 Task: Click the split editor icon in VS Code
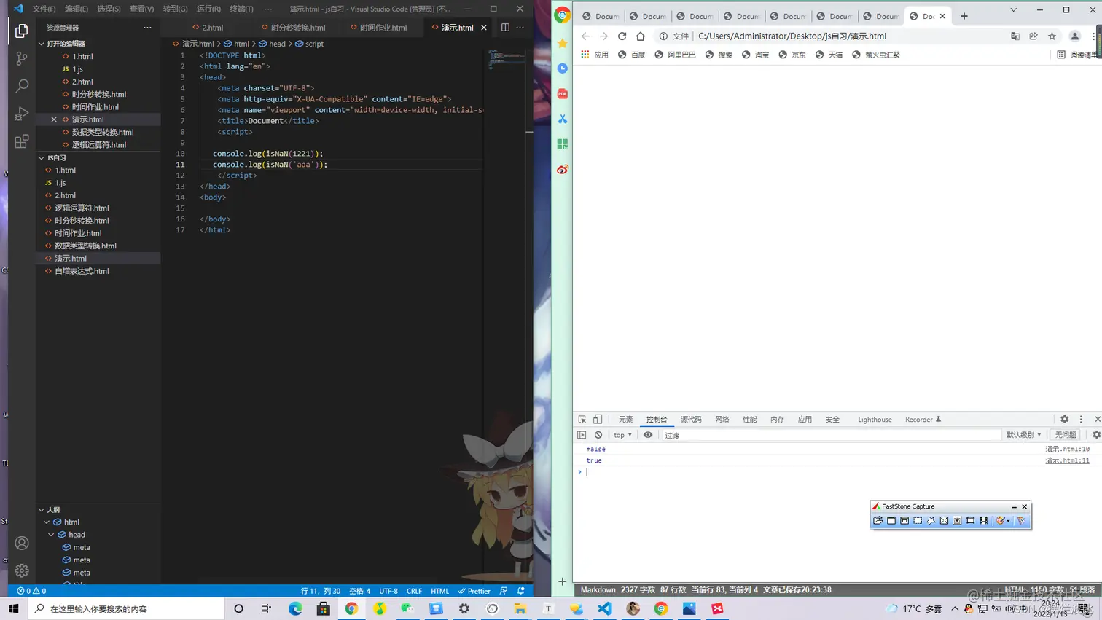point(505,28)
